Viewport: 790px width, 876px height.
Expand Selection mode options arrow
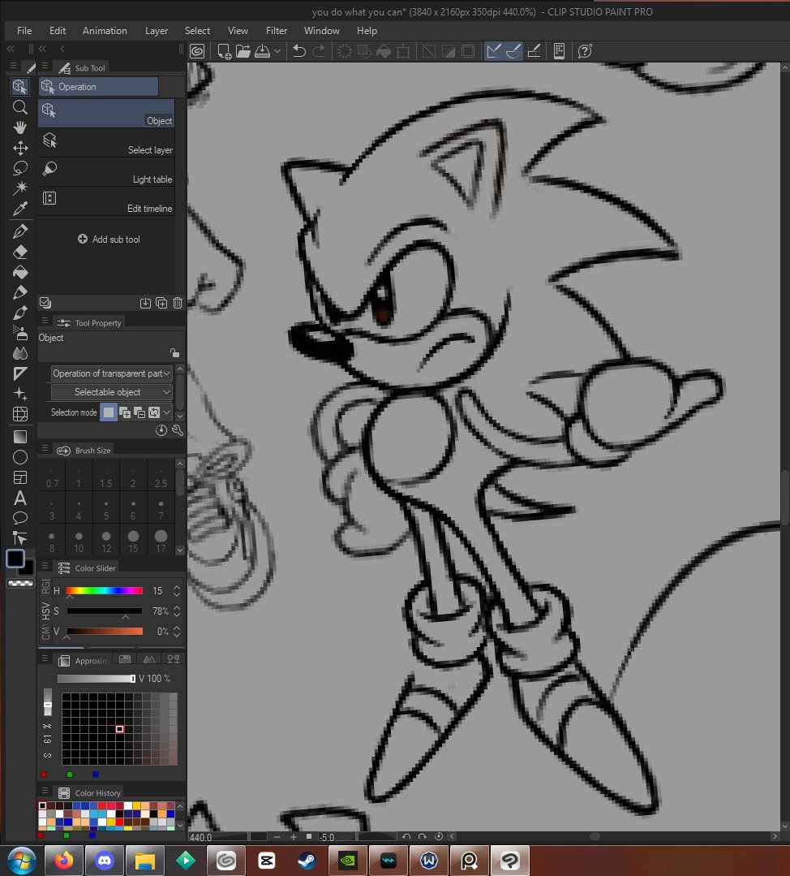tap(166, 412)
